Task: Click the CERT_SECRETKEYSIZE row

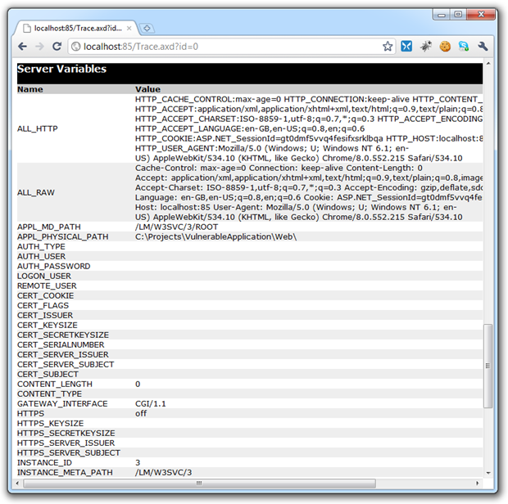Action: click(x=250, y=335)
